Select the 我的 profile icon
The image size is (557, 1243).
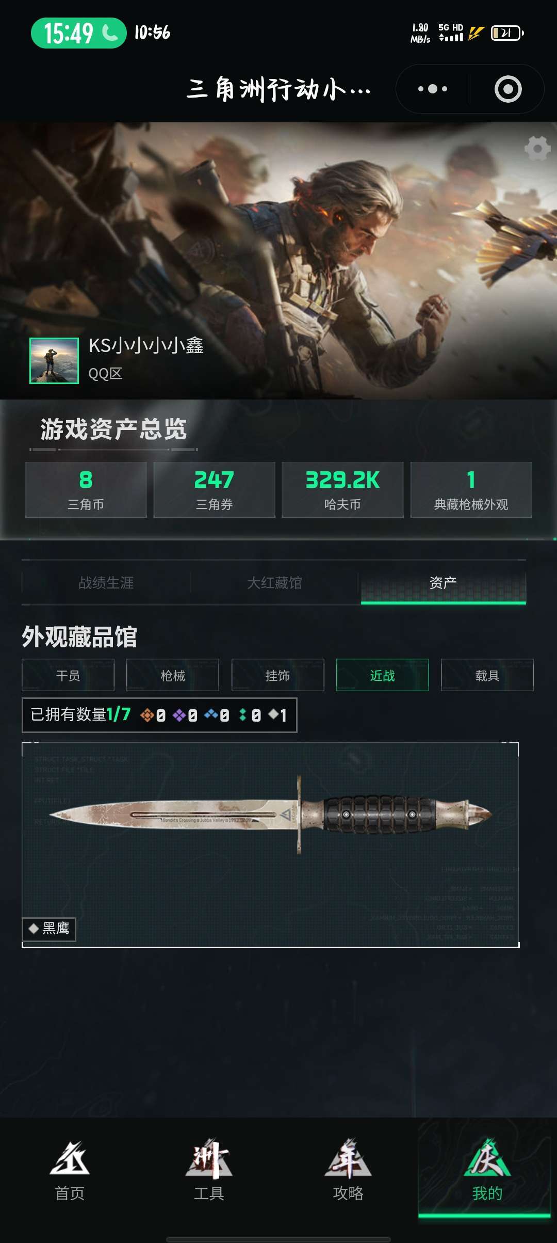point(487,1159)
